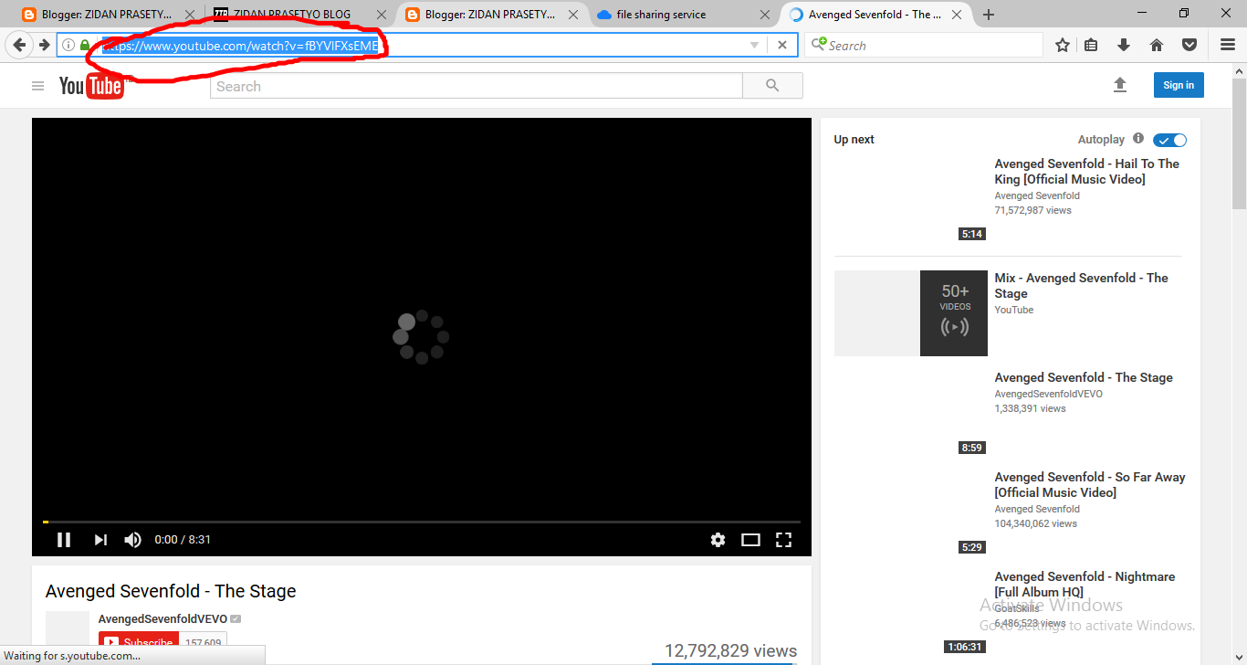This screenshot has width=1247, height=665.
Task: Open Firefox hamburger menu
Action: 1228,45
